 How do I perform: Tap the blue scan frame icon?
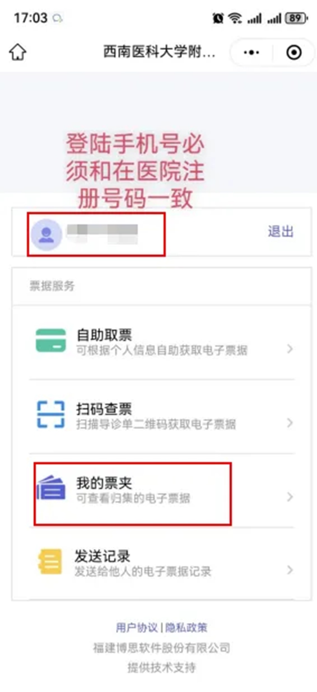tap(51, 414)
